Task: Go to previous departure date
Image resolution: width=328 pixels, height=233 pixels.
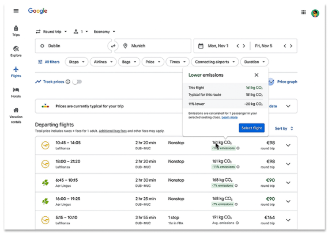Action: [237, 46]
